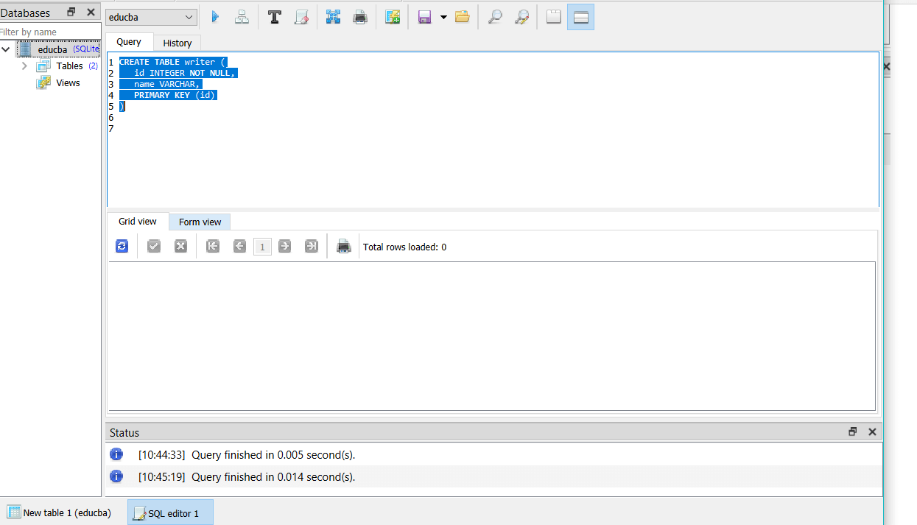The width and height of the screenshot is (917, 525).
Task: Run the query with the Execute arrow
Action: (x=215, y=17)
